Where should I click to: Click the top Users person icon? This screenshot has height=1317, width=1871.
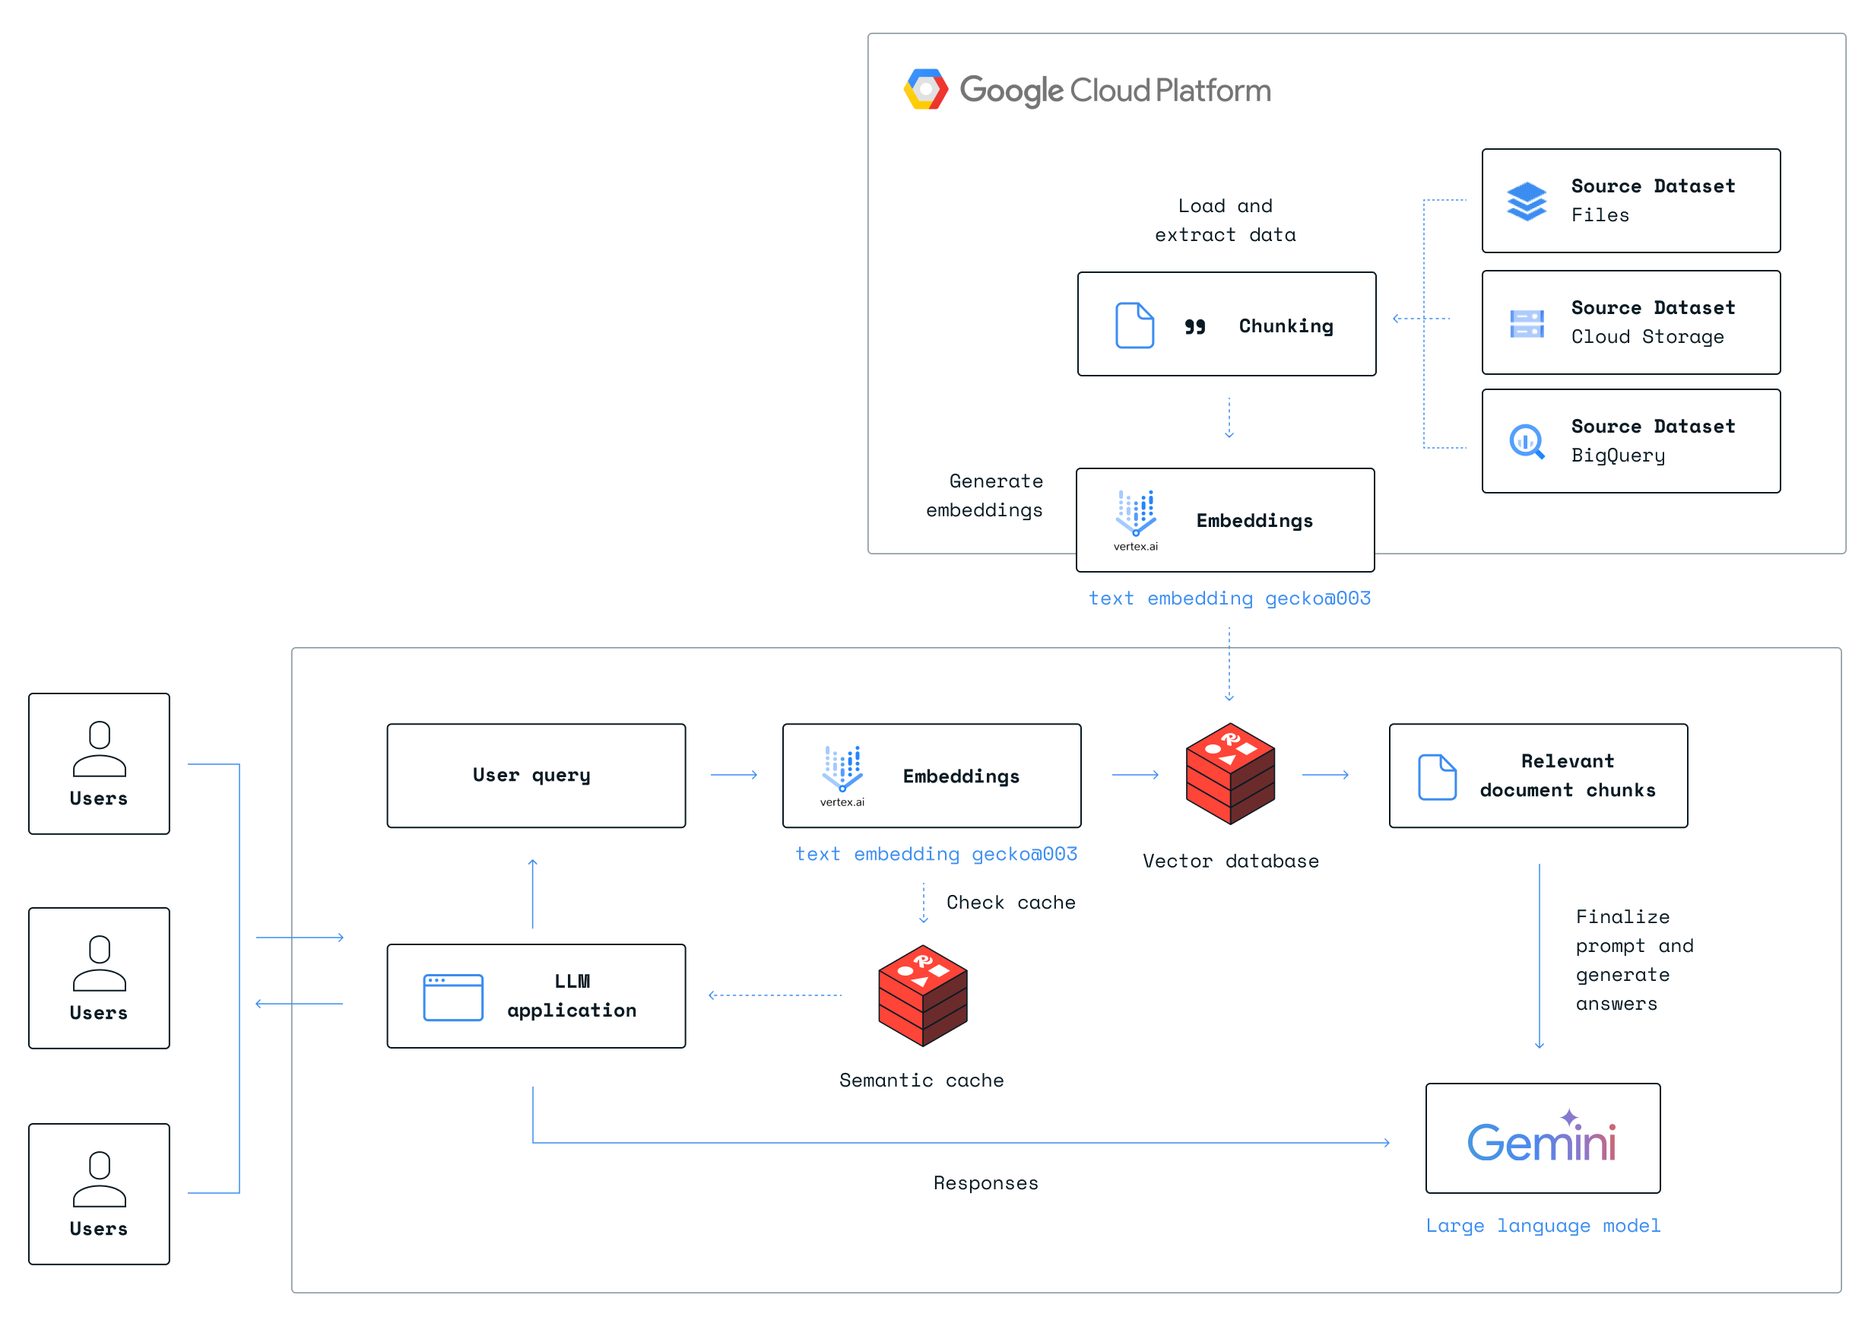coord(100,748)
